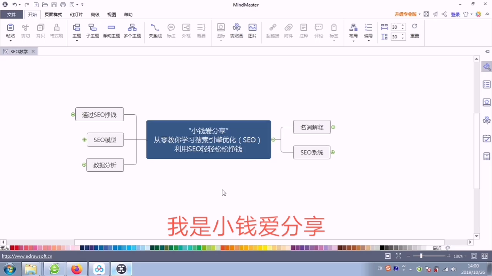The image size is (492, 276).
Task: Expand the 名词解释 branch
Action: pos(333,127)
